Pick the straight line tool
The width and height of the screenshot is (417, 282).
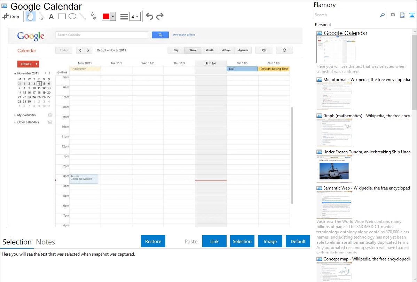pyautogui.click(x=83, y=16)
